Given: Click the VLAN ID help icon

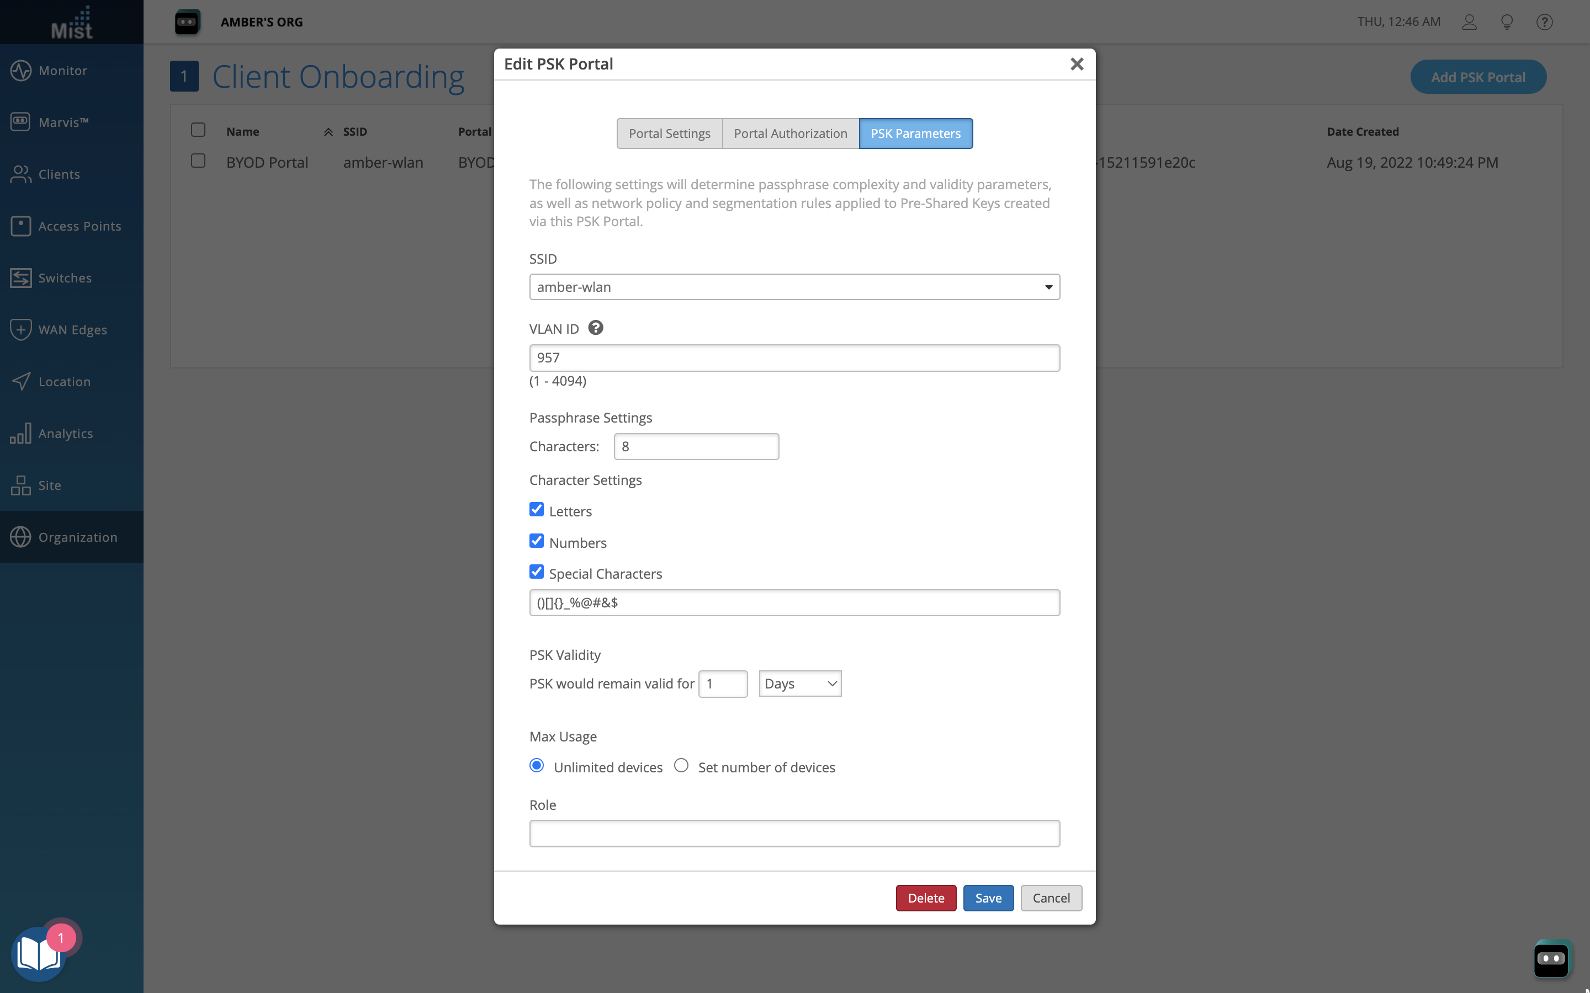Looking at the screenshot, I should click(x=595, y=328).
